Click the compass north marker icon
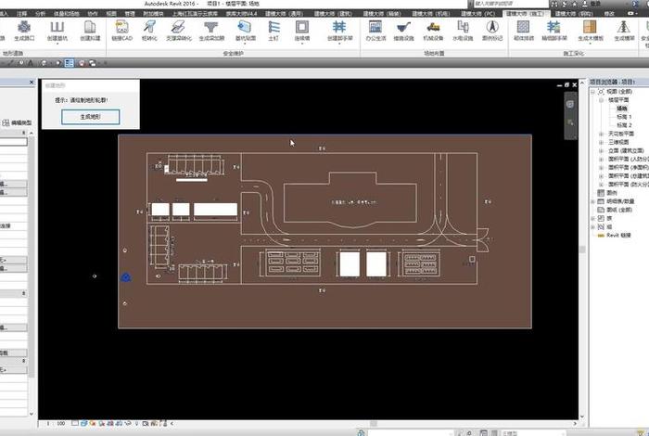This screenshot has height=436, width=649. click(x=492, y=27)
